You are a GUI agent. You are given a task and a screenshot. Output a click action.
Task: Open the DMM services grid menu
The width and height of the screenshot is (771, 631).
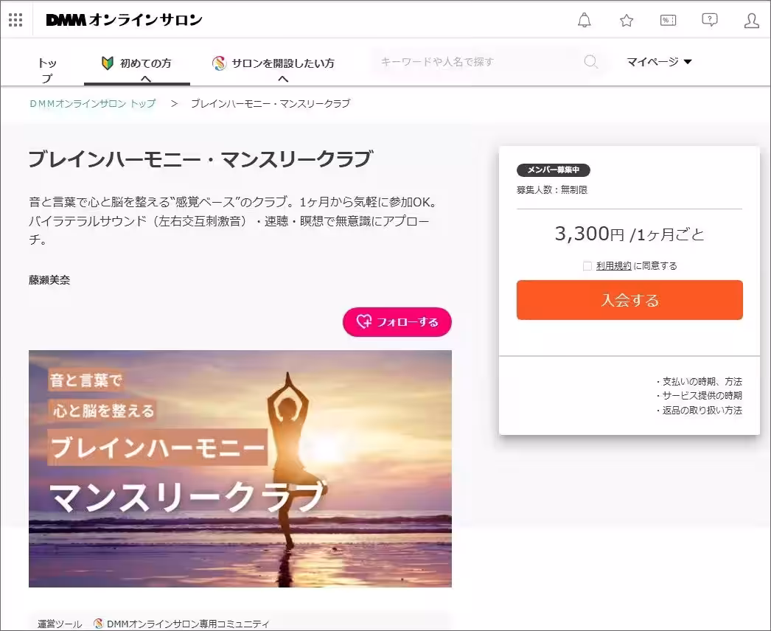click(15, 20)
